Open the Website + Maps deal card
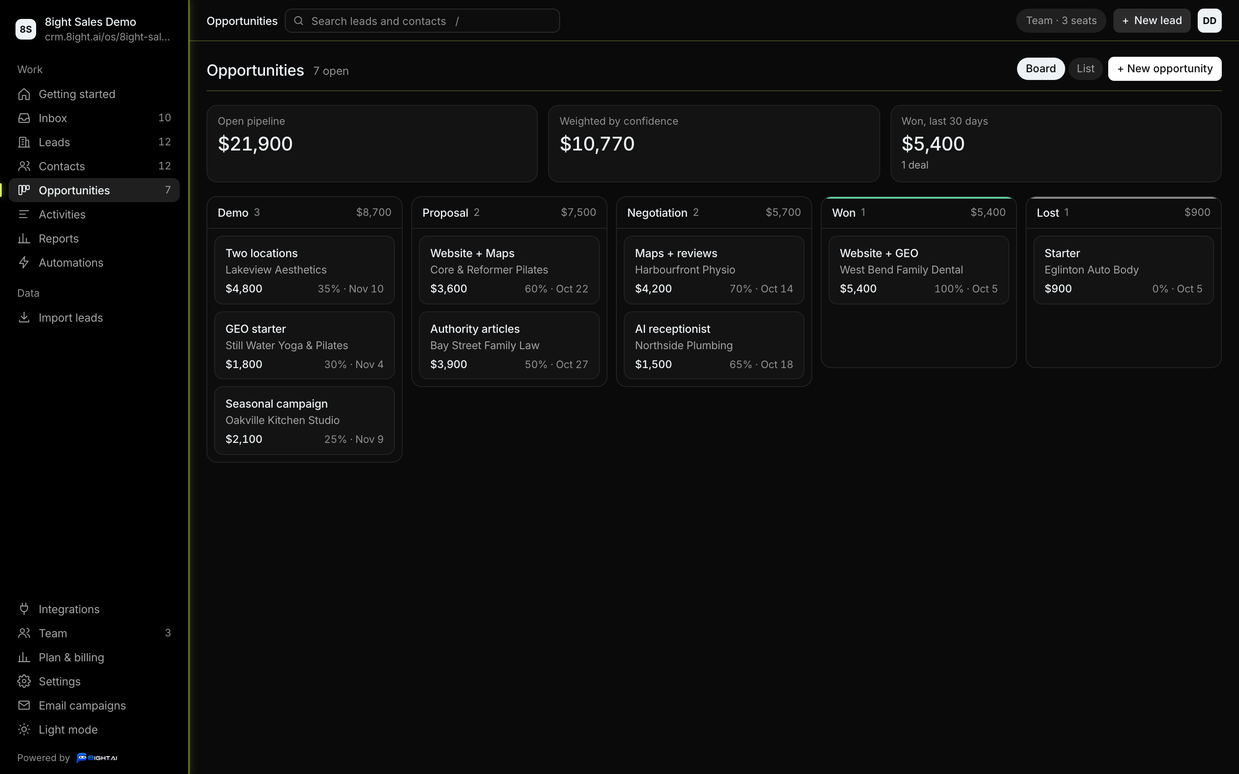The width and height of the screenshot is (1239, 774). pos(509,270)
